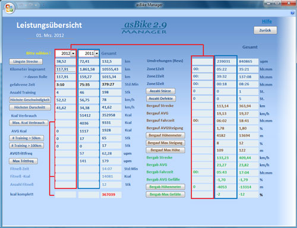Click the Anzahl Defekte button

(x=161, y=99)
